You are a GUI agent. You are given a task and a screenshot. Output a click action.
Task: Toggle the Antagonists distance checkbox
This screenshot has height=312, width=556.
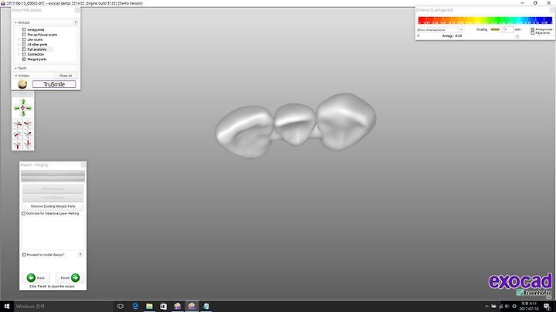coord(533,29)
